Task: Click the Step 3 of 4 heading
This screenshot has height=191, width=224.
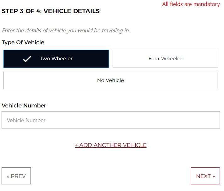Action: point(51,11)
